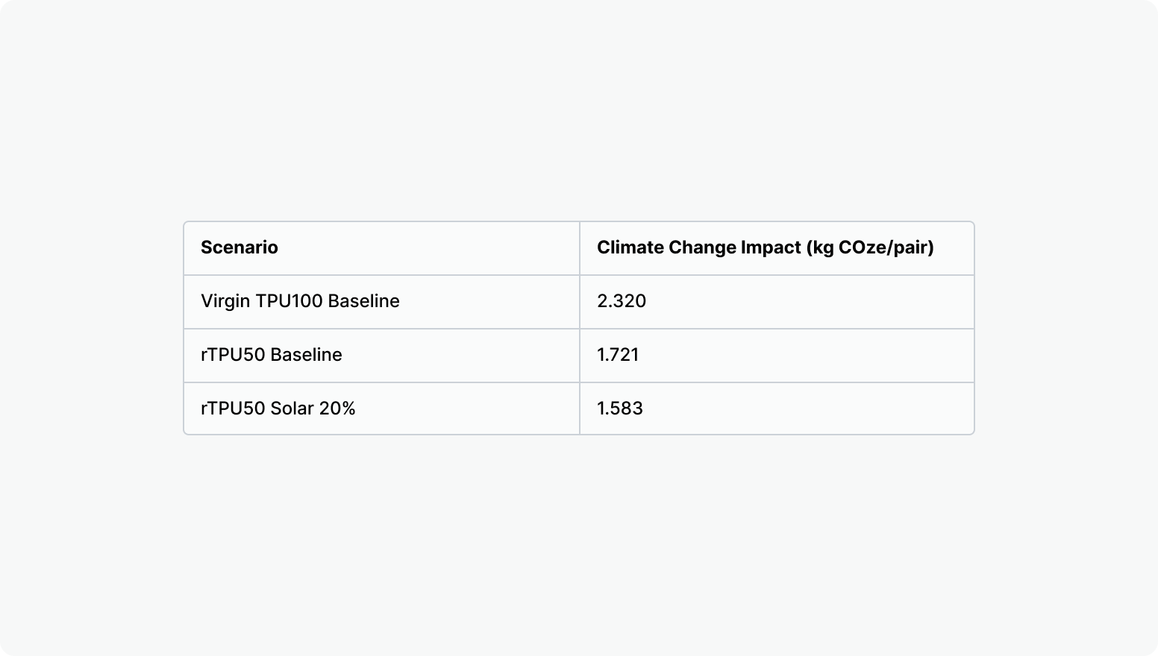Select the "rTPU50 Baseline" scenario cell
This screenshot has height=656, width=1158.
[x=271, y=355]
